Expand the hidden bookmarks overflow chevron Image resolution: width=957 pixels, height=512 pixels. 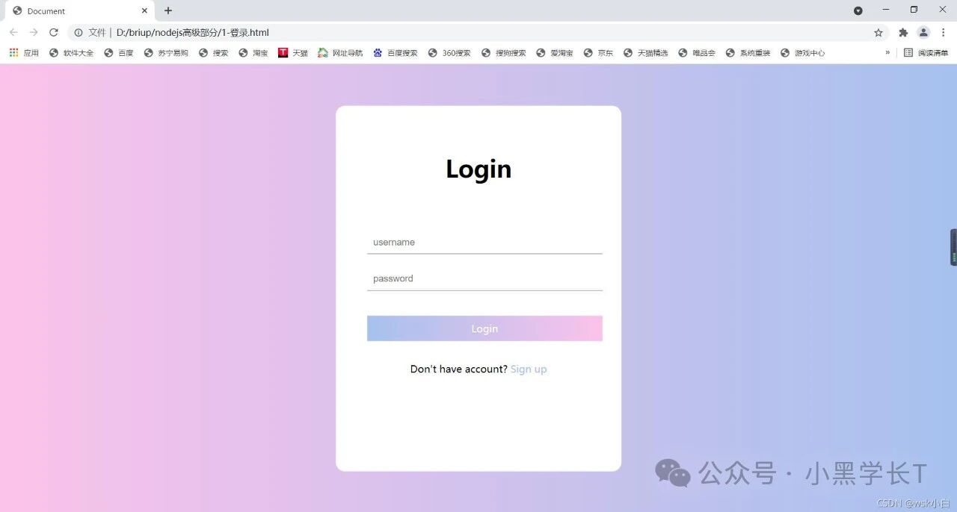(887, 53)
